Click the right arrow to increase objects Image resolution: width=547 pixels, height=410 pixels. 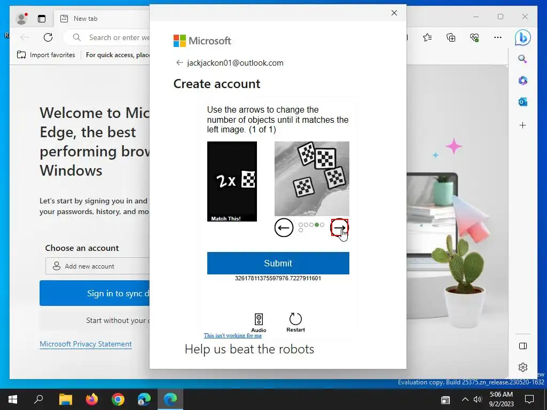point(339,227)
